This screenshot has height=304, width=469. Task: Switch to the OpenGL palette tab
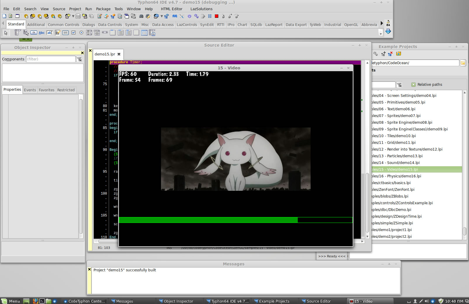click(351, 25)
